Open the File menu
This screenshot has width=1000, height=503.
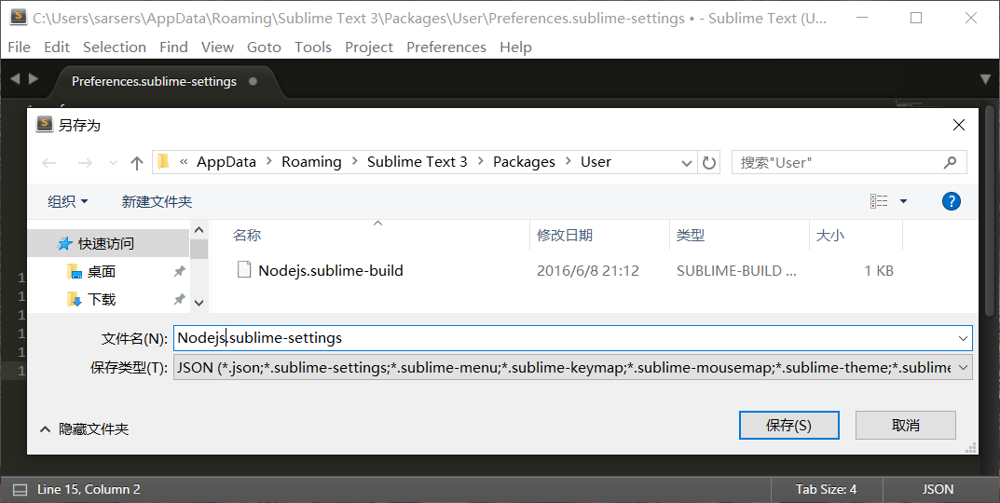20,48
